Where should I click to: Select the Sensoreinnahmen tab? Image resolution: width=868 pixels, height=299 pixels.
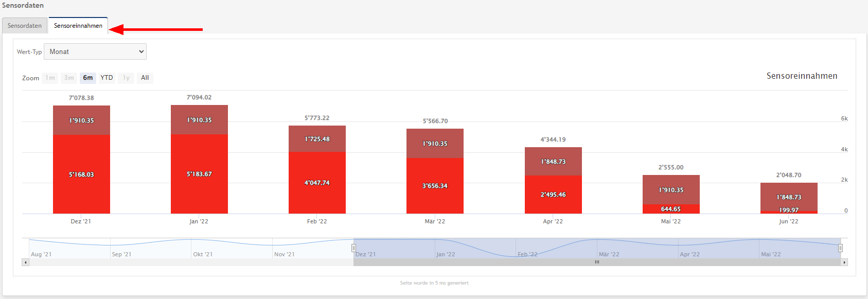(x=78, y=26)
